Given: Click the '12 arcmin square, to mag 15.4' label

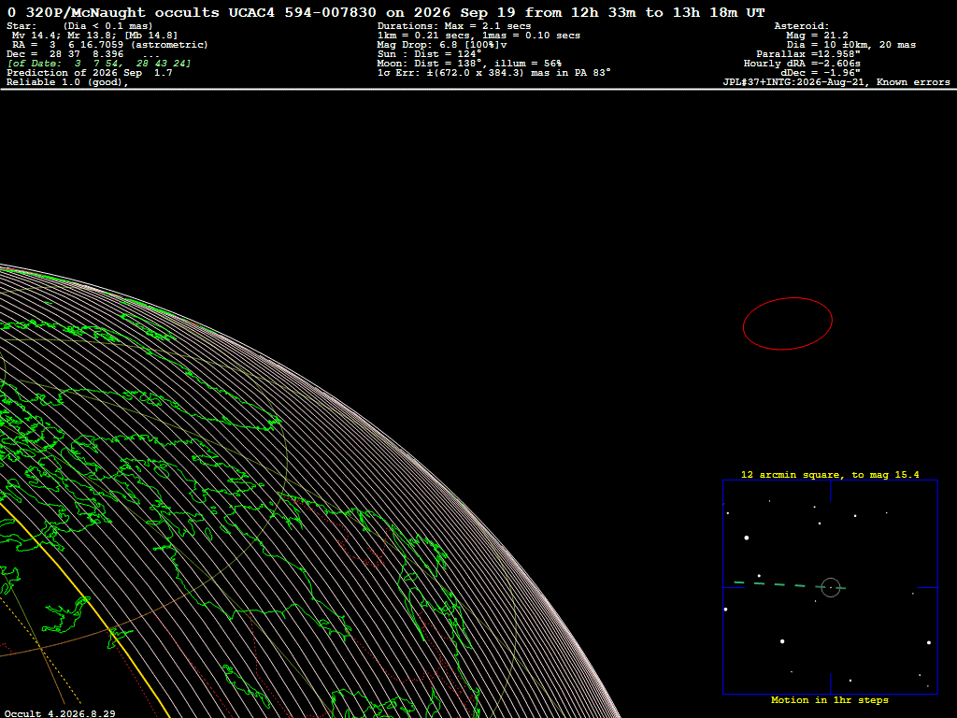Looking at the screenshot, I should [830, 474].
